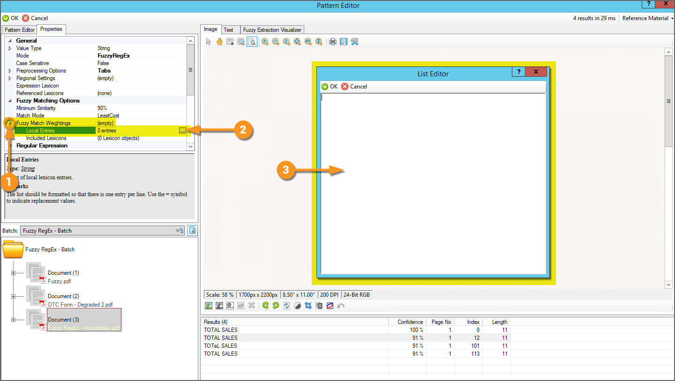
Task: Open the image viewer tools settings
Action: pos(354,42)
